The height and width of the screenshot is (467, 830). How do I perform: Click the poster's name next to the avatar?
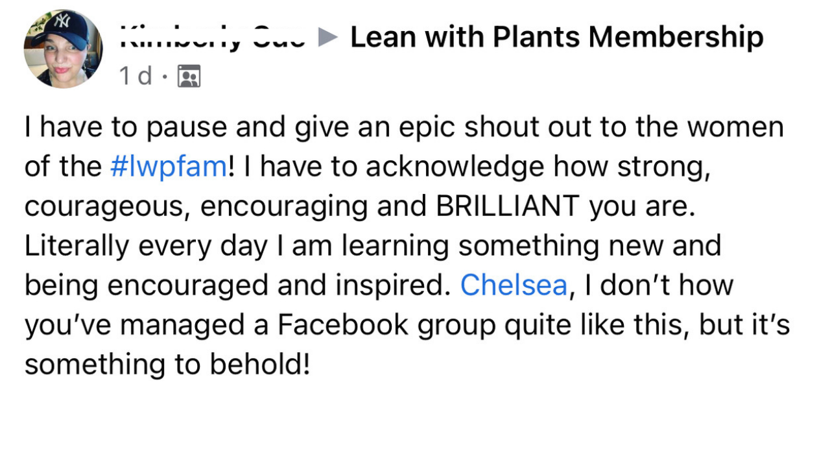[212, 39]
